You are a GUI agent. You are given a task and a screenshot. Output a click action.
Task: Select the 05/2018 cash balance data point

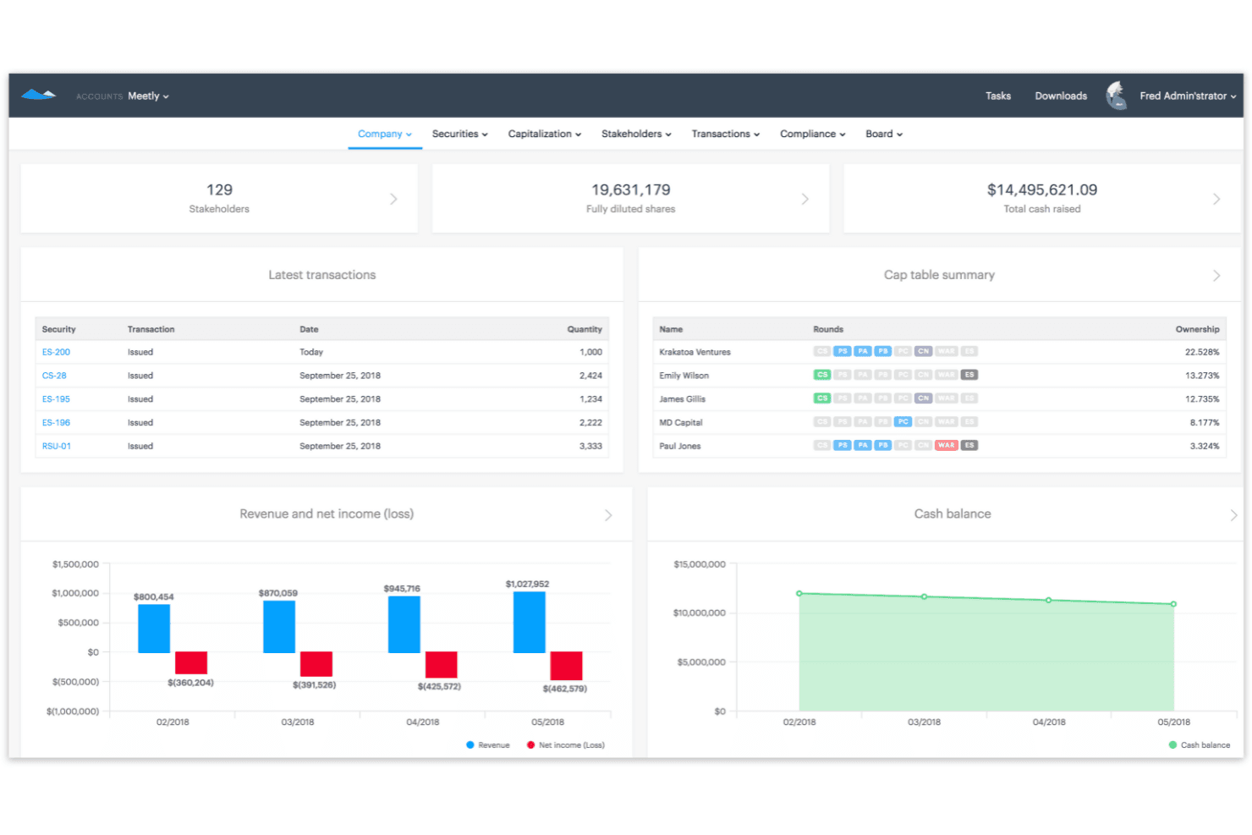click(1173, 604)
